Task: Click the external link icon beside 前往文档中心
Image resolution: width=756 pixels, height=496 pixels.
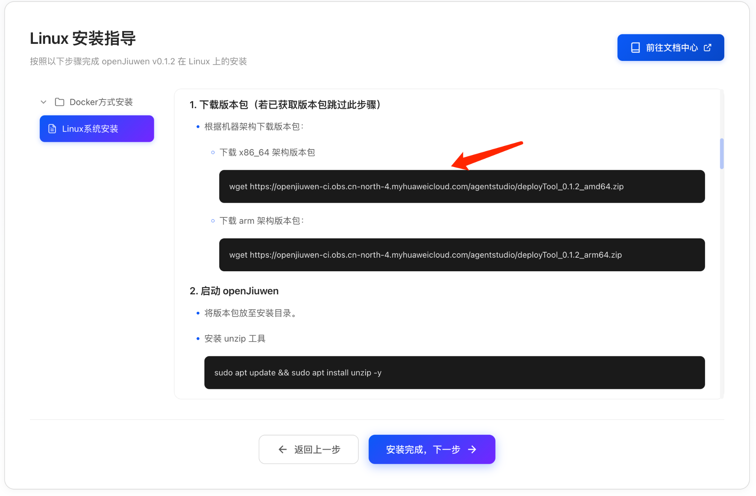Action: 708,48
